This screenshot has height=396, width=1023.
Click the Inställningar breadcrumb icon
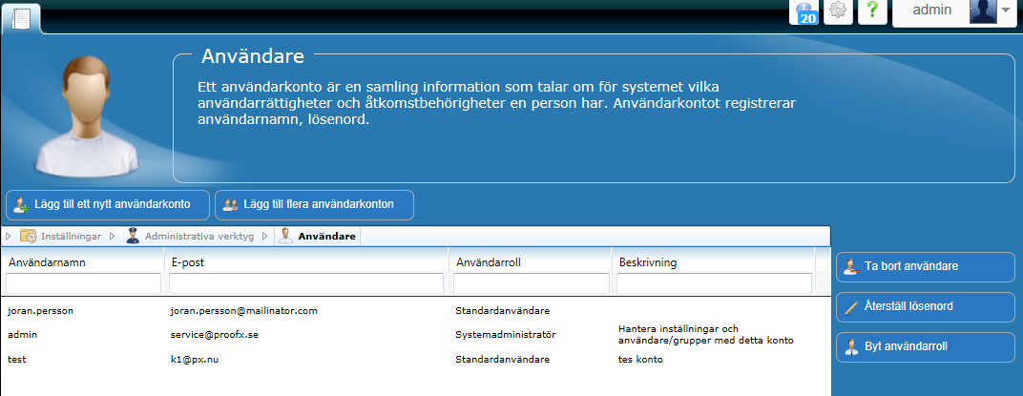(x=29, y=236)
